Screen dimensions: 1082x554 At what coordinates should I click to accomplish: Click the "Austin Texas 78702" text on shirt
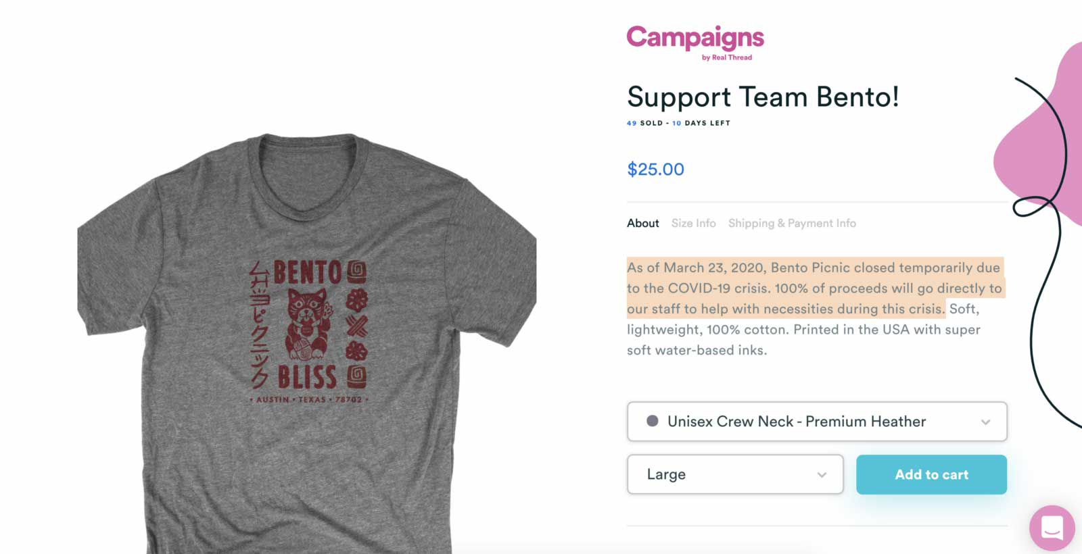click(x=309, y=400)
